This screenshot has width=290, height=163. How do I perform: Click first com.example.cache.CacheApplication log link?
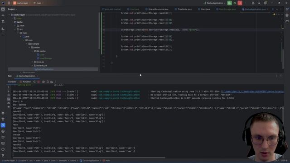pyautogui.click(x=119, y=91)
